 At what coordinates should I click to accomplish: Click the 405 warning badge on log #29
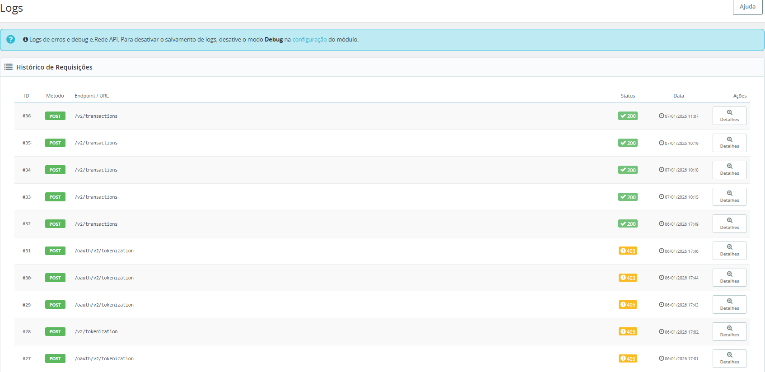point(628,305)
